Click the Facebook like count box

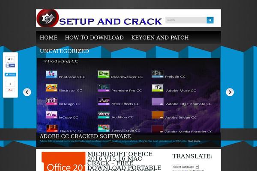[10, 59]
